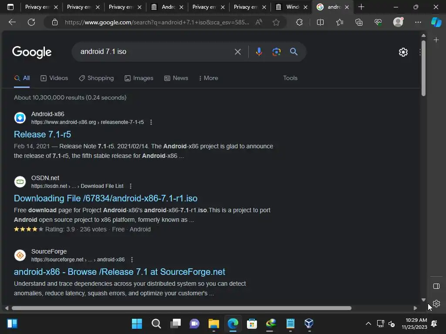
Task: Open Task View on taskbar
Action: pos(176,324)
